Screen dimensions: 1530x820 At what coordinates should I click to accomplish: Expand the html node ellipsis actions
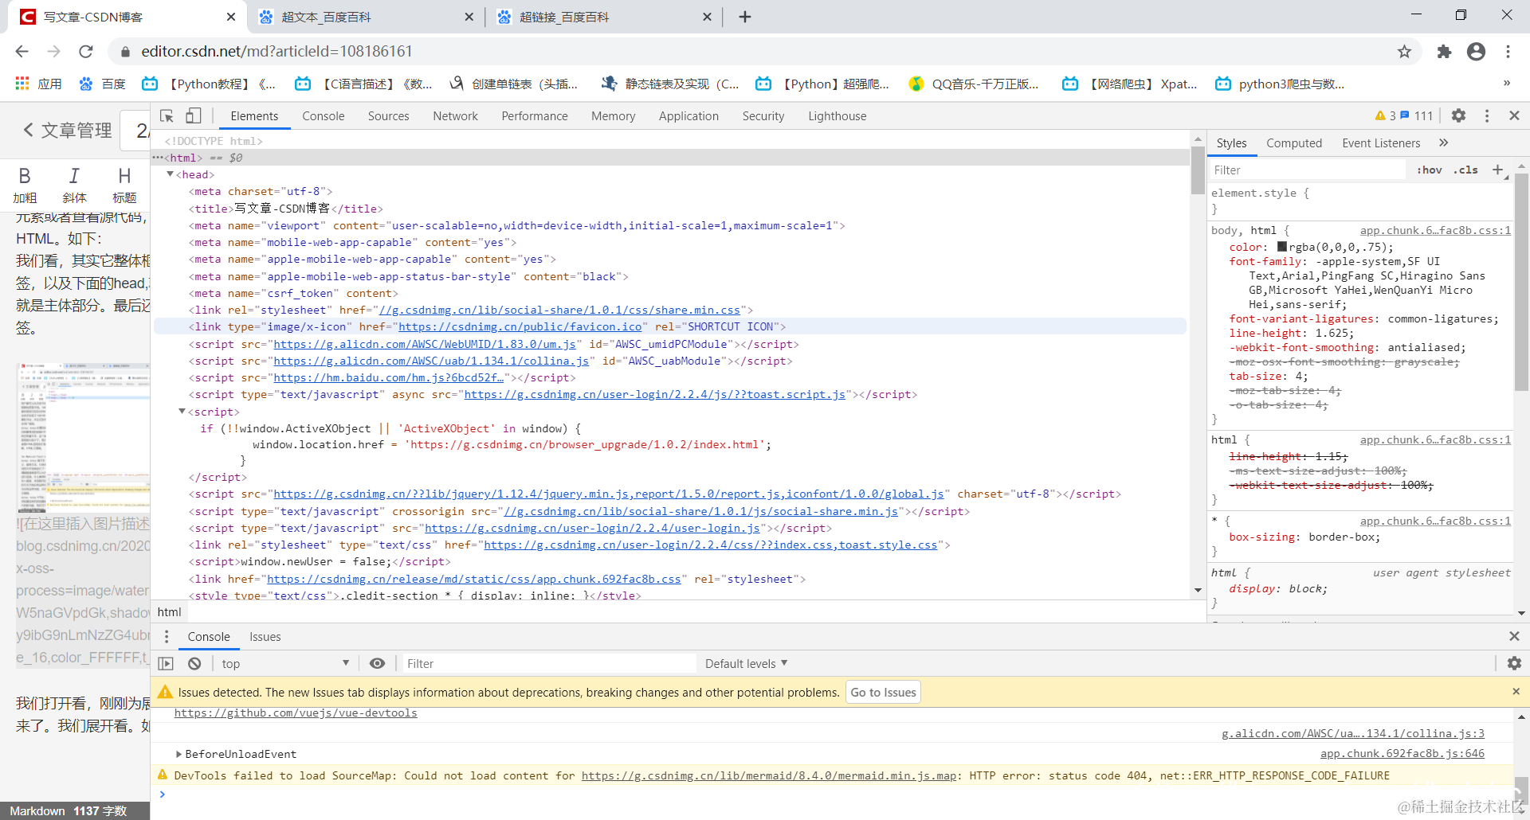[x=158, y=158]
